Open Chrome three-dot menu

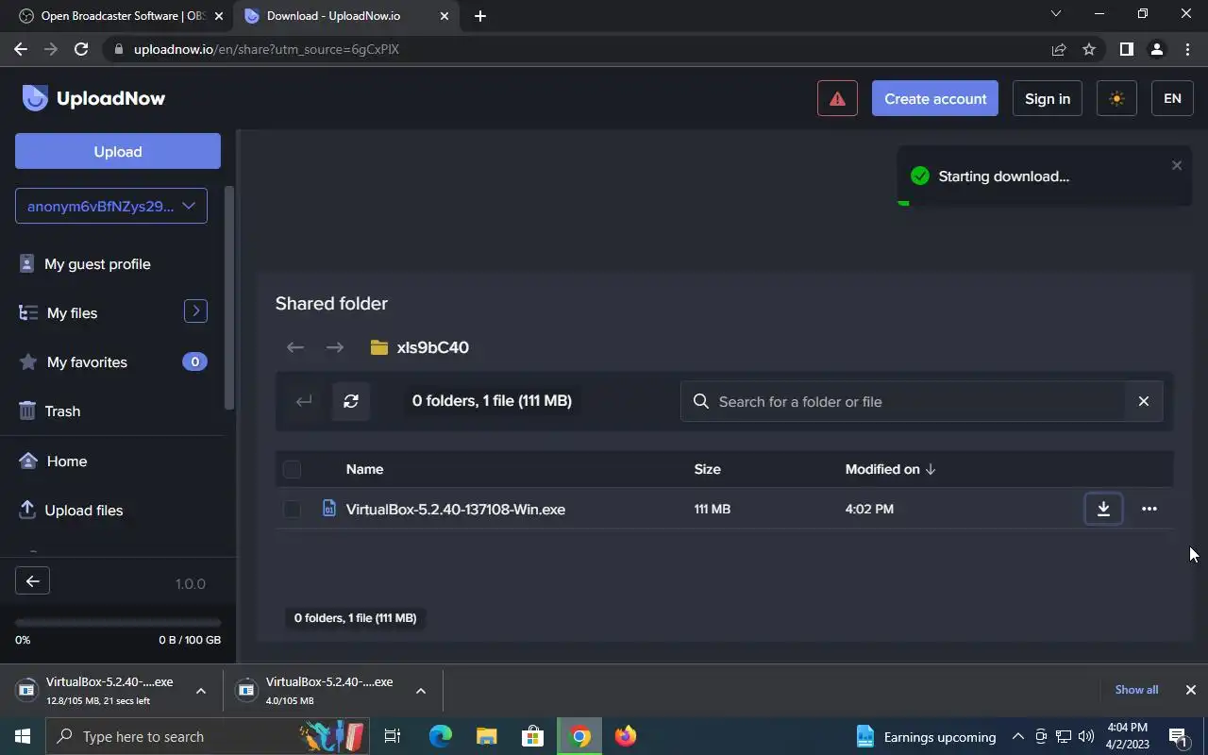click(x=1186, y=49)
